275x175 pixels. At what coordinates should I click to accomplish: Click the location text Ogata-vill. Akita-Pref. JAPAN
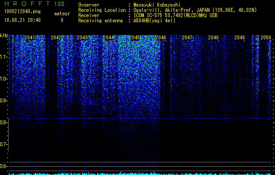click(171, 10)
